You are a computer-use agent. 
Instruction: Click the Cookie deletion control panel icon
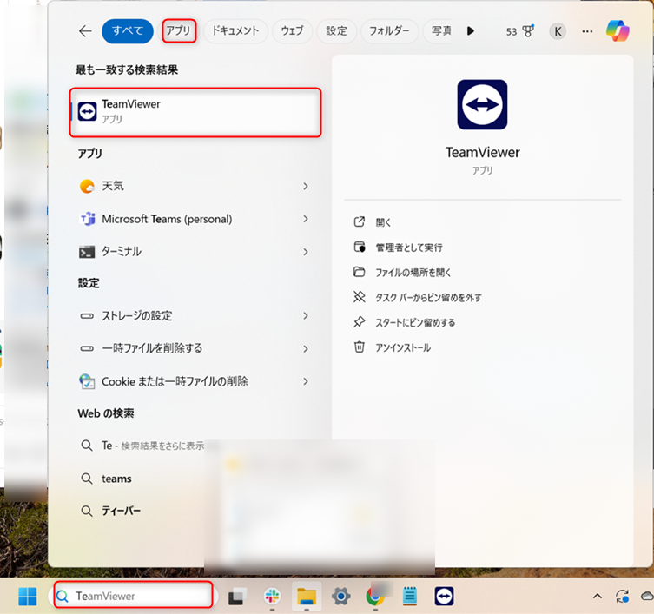[x=87, y=381]
